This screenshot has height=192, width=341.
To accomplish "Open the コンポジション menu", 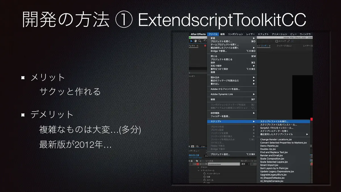I will coord(235,34).
